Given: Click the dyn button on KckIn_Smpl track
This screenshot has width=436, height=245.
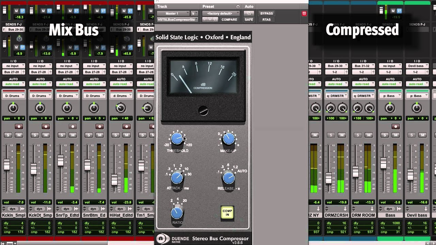Looking at the screenshot, I should (x=13, y=209).
